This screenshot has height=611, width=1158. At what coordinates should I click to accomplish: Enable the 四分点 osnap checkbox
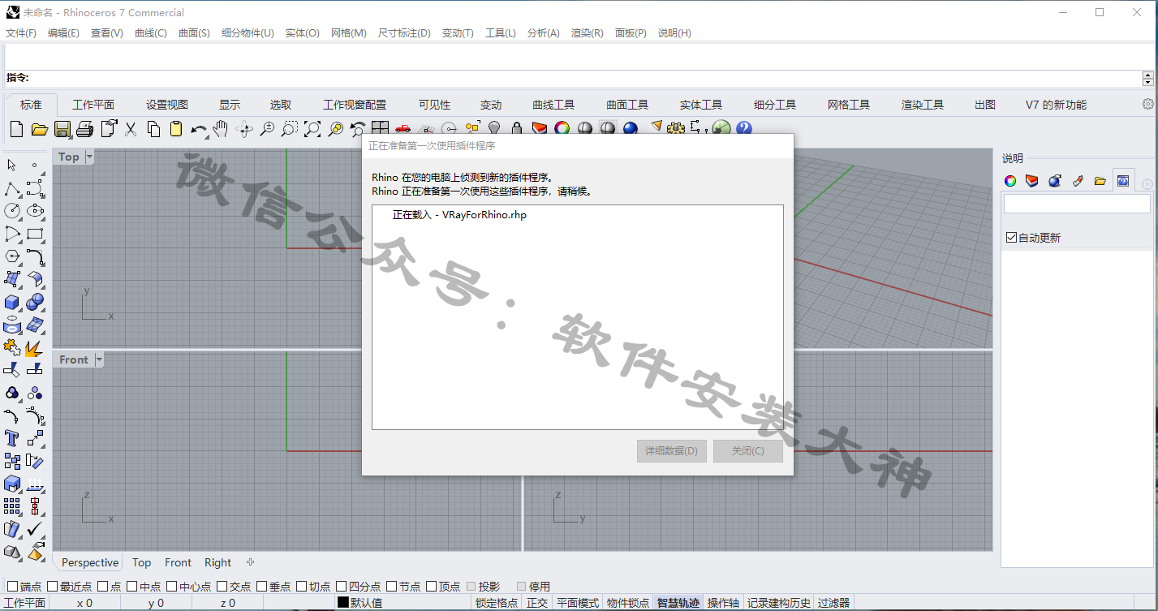point(342,586)
